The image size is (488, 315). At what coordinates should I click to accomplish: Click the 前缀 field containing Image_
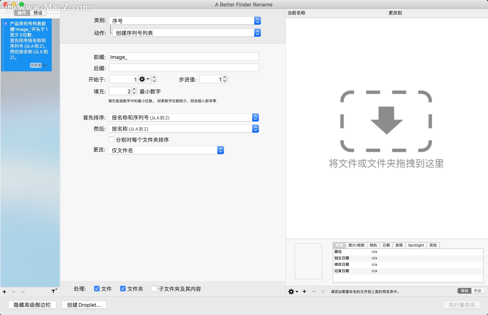pyautogui.click(x=184, y=57)
